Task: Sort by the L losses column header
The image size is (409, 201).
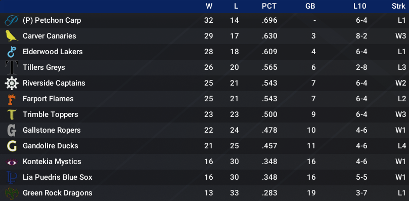Action: 236,7
